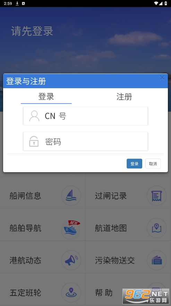The image size is (171, 306).
Task: Tap the 港航动态 megaphone icon
Action: pyautogui.click(x=71, y=260)
